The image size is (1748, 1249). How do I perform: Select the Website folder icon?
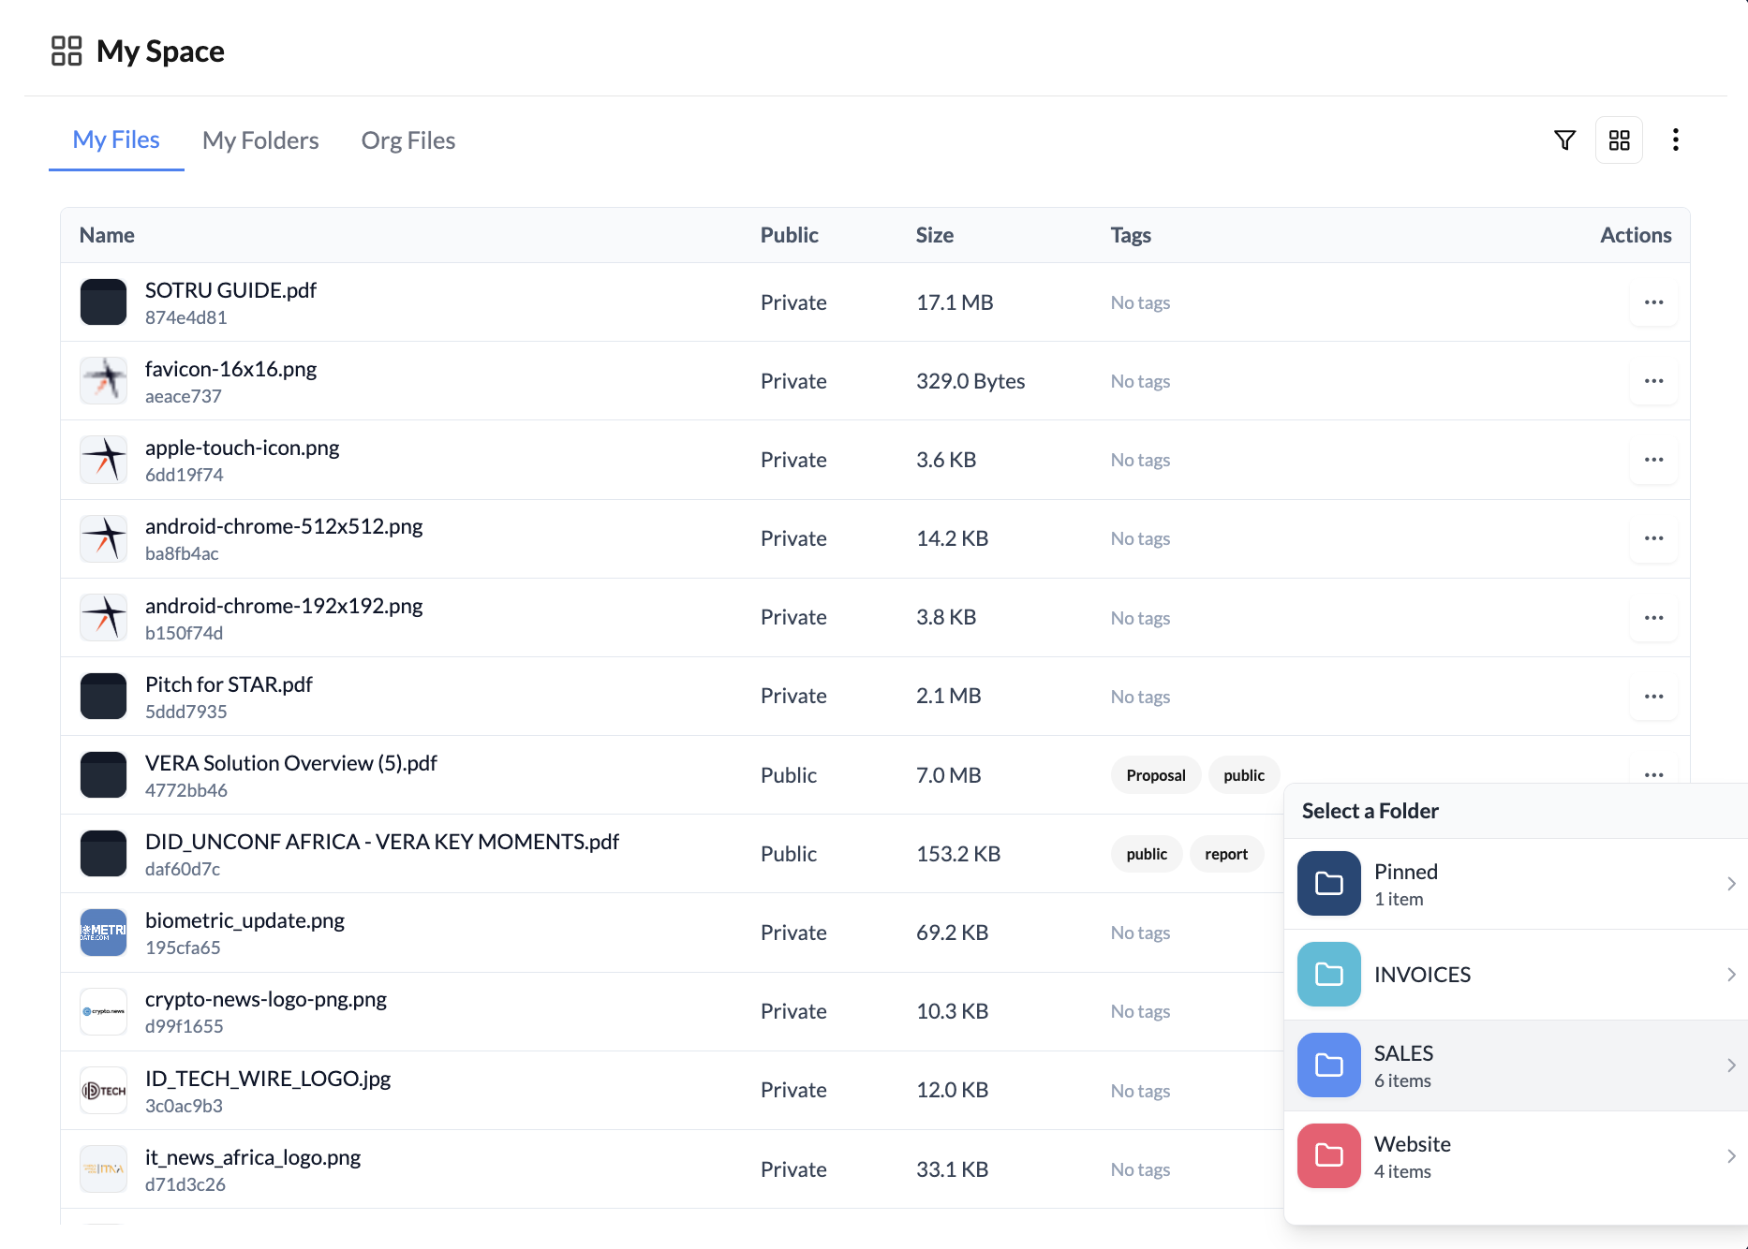(x=1328, y=1155)
